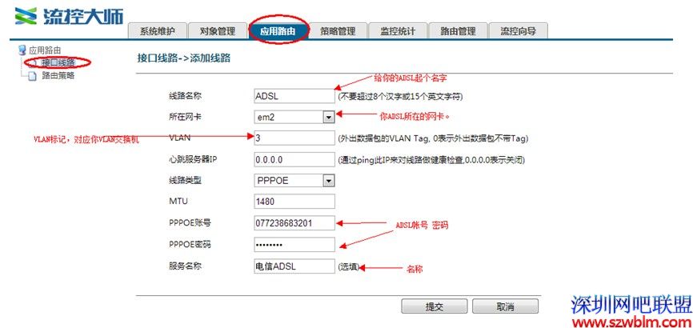Open the 系统维护 tab
The width and height of the screenshot is (693, 328).
(x=157, y=31)
